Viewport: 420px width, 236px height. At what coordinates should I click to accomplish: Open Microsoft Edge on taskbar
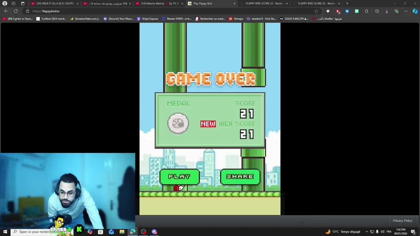click(132, 232)
